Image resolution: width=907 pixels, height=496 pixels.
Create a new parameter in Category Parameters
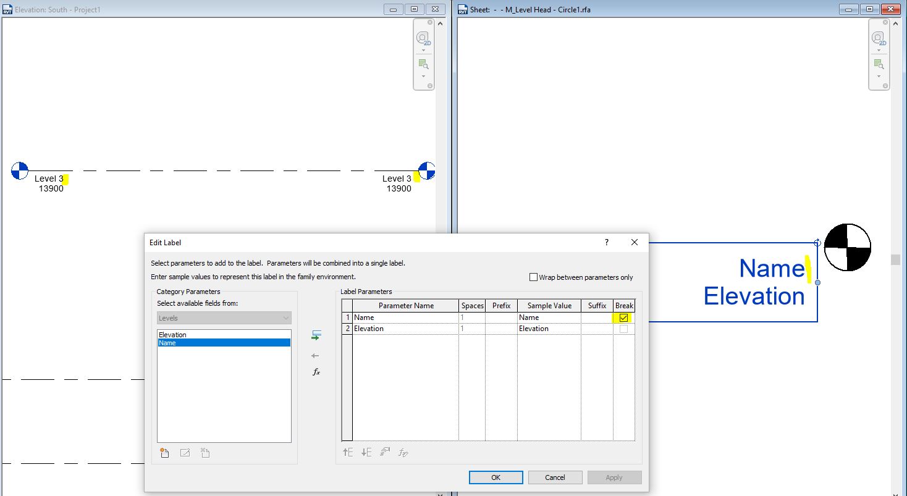[164, 453]
